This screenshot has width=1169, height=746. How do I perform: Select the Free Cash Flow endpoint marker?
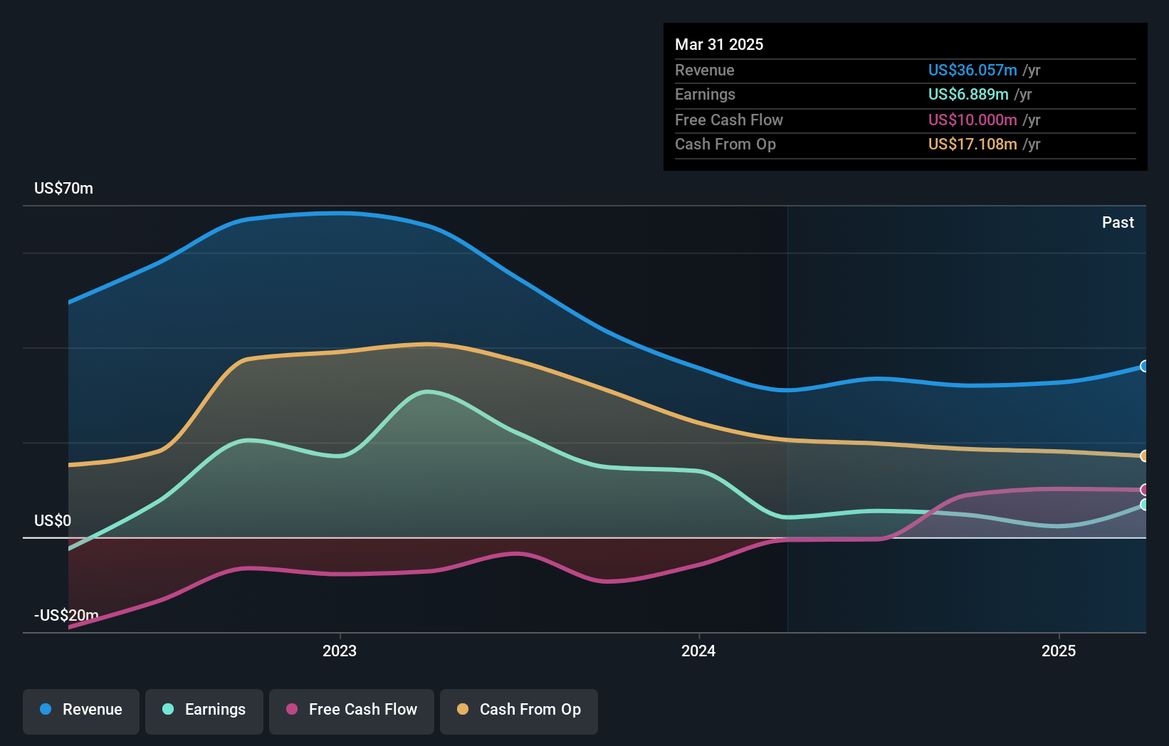[1144, 490]
